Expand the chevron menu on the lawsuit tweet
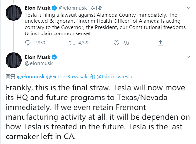The image size is (196, 144). 189,7
